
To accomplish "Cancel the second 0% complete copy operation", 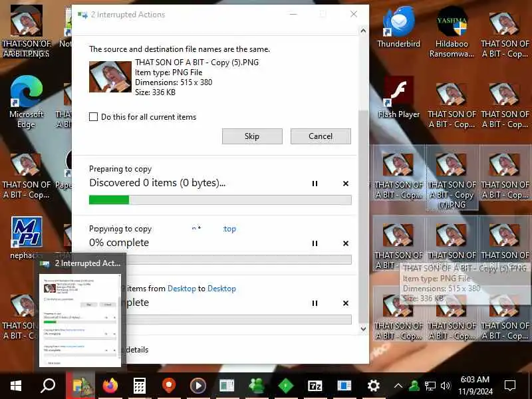I will [x=346, y=243].
